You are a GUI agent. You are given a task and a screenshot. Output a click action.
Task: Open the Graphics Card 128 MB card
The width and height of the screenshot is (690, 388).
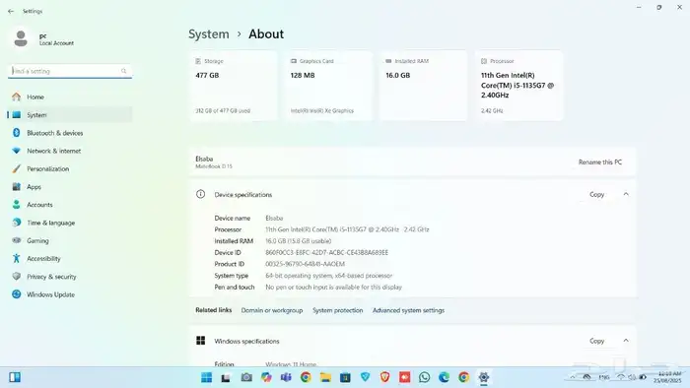pyautogui.click(x=328, y=86)
